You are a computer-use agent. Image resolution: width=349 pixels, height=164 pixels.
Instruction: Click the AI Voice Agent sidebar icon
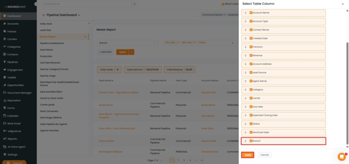click(x=4, y=147)
